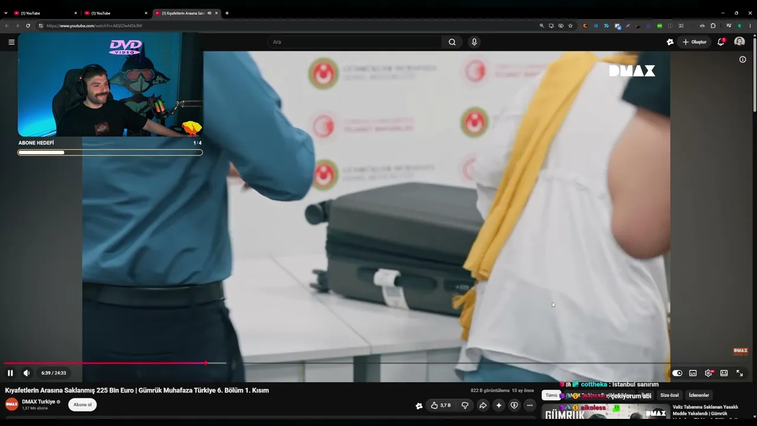Open a new browser tab

pos(227,13)
